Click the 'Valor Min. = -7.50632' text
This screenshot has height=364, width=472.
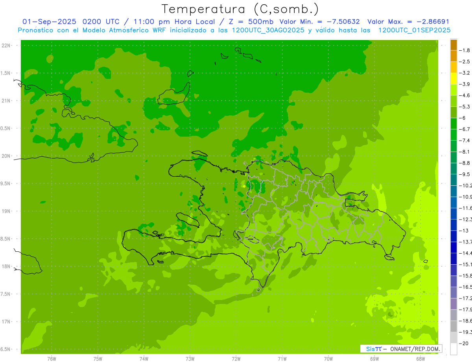(319, 22)
